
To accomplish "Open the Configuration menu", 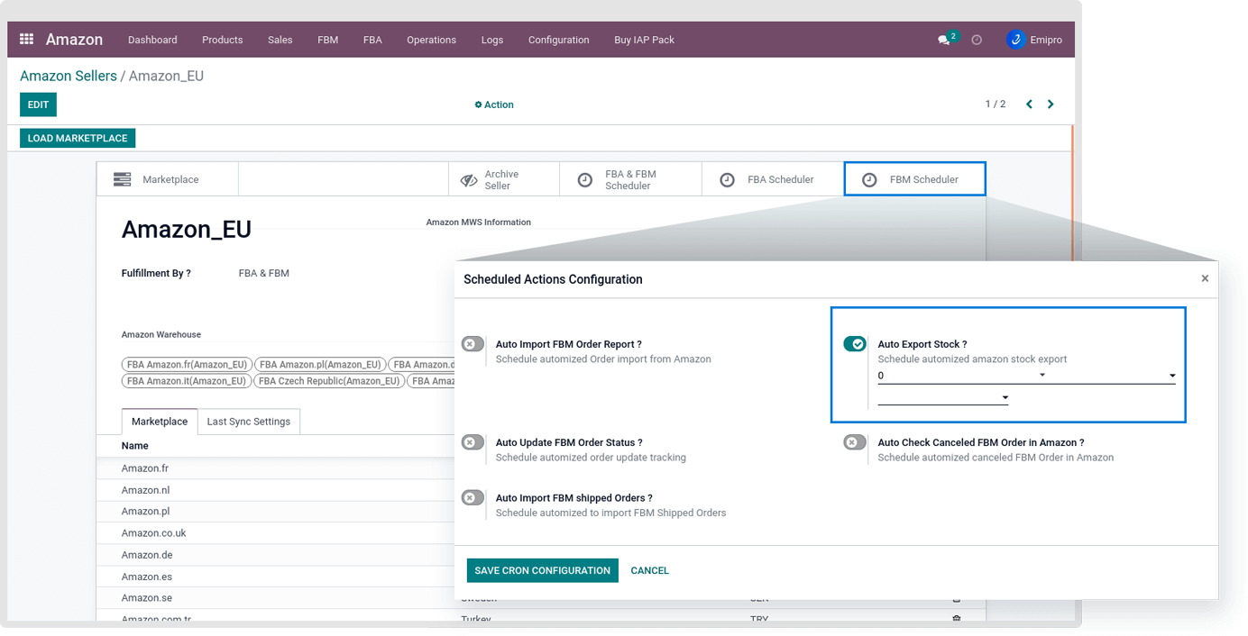I will pos(558,40).
